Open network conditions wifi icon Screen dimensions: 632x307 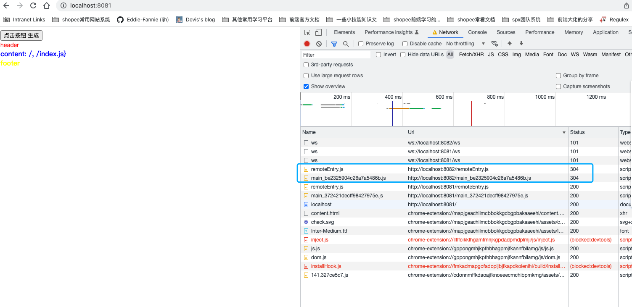click(x=494, y=44)
